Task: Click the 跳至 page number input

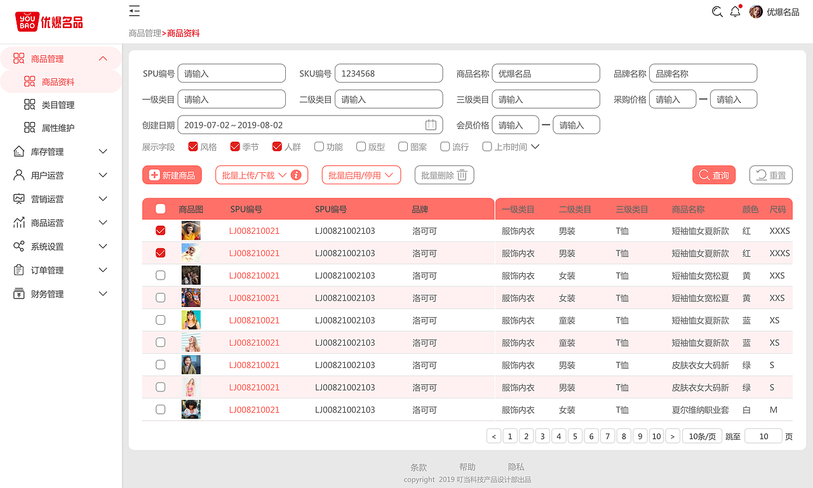Action: (763, 436)
